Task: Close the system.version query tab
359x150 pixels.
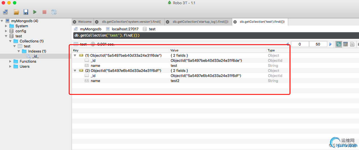Action: [x=97, y=22]
